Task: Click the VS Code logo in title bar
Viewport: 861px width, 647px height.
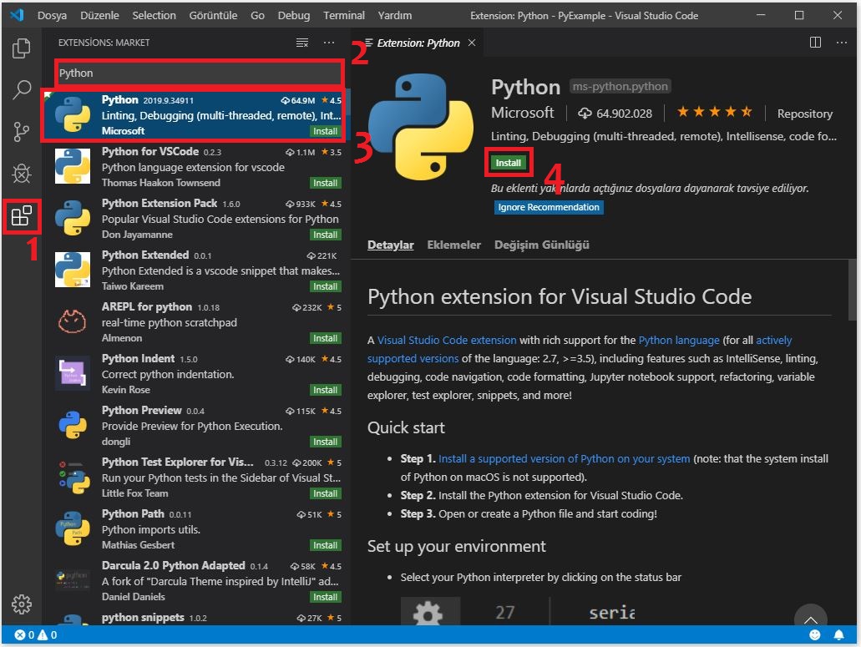Action: 17,15
